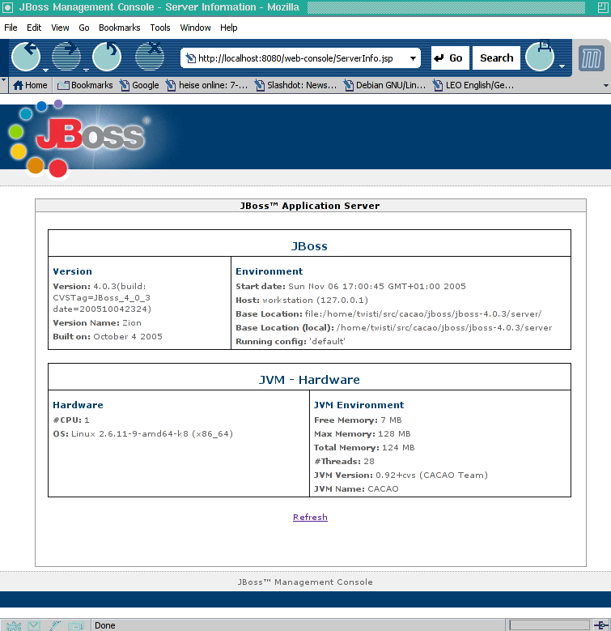Show more bookmarks via personal toolbar chevron
Screen dimensions: 611x631
click(606, 85)
